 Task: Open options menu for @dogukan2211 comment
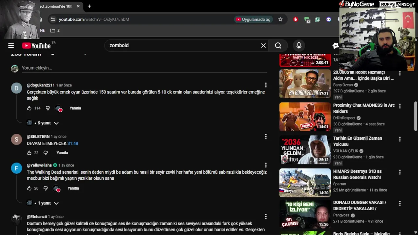tap(266, 85)
